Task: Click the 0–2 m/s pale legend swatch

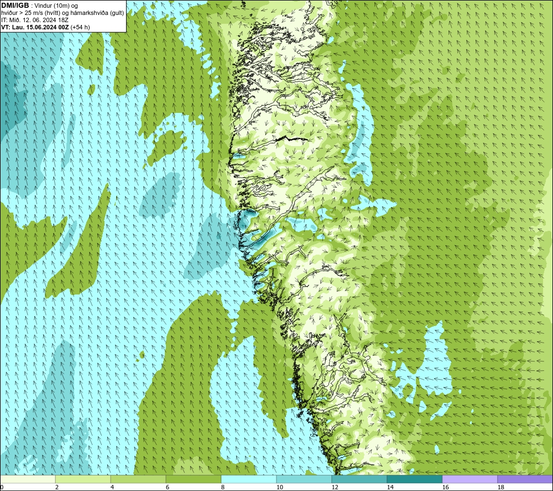Action: click(x=28, y=479)
